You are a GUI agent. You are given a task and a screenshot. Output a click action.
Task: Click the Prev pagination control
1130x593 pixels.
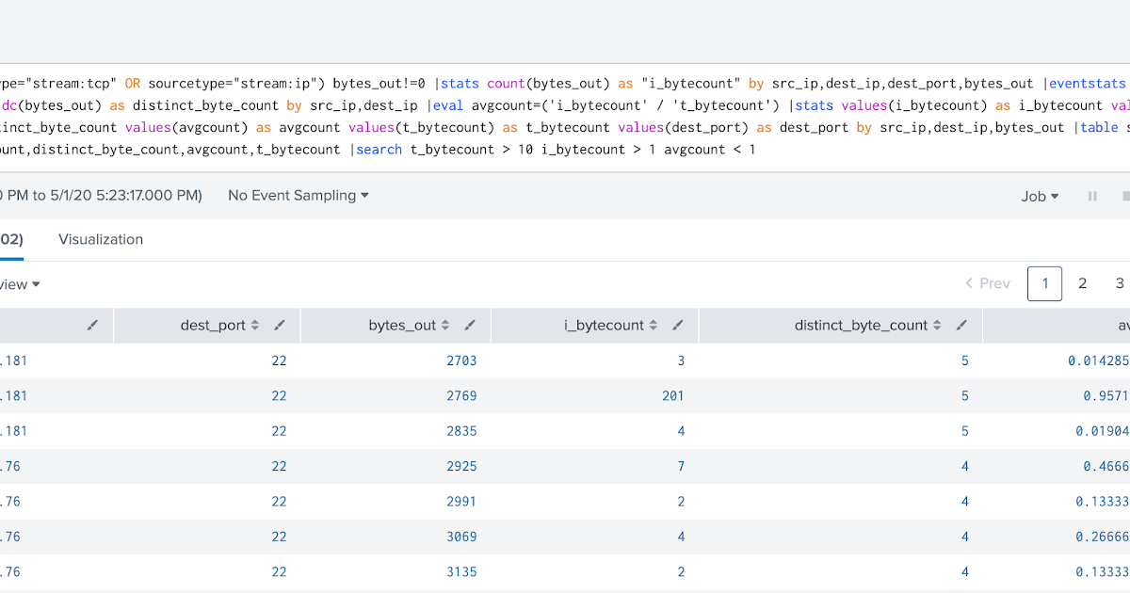coord(990,282)
